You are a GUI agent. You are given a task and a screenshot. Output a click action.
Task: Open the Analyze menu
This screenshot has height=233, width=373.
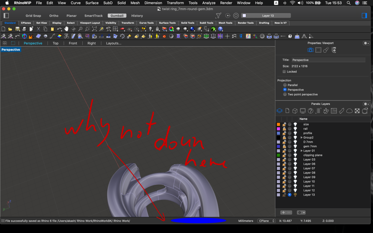[x=209, y=3]
